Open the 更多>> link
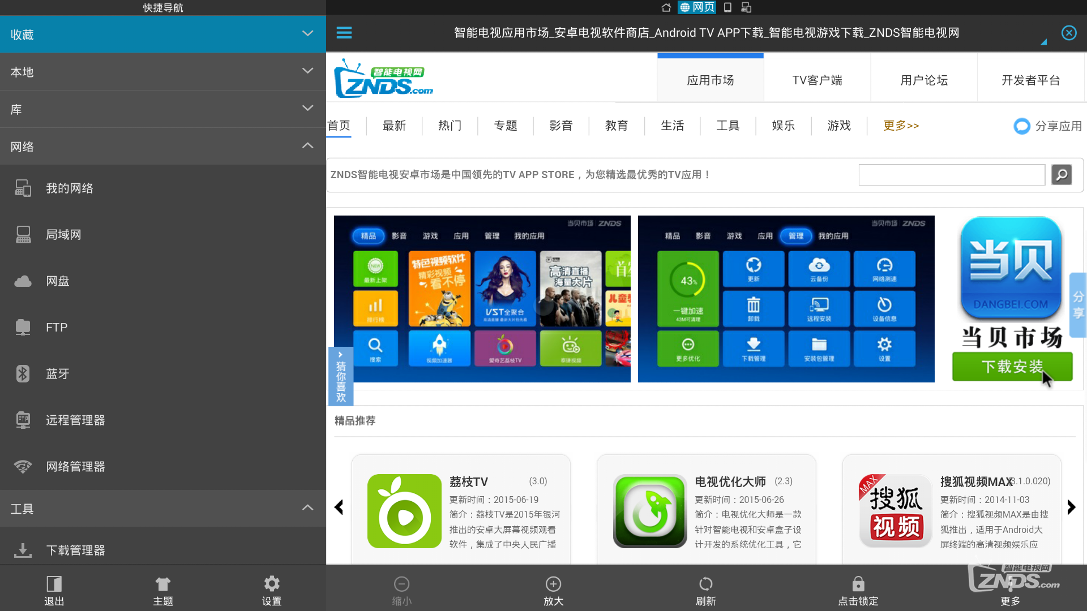This screenshot has height=611, width=1087. pyautogui.click(x=901, y=126)
